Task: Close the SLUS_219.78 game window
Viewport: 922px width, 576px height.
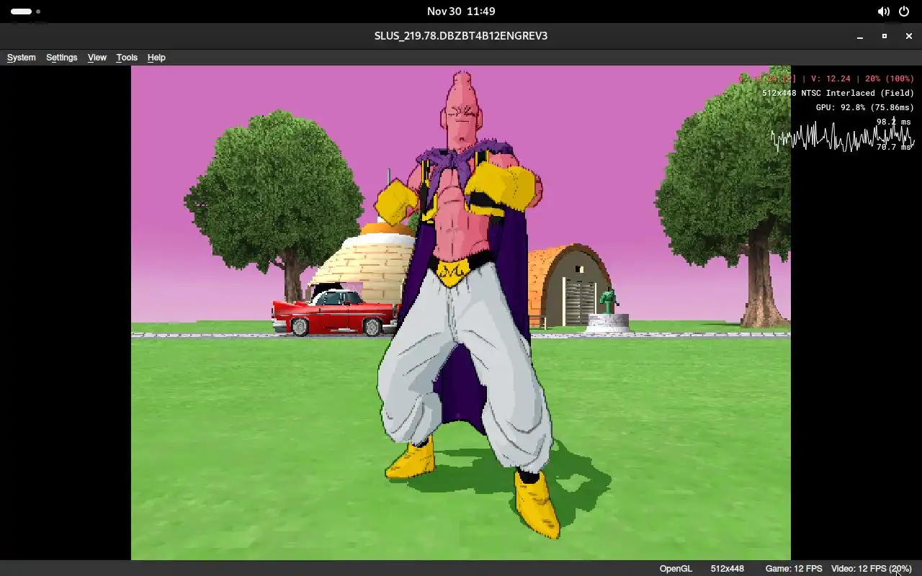Action: point(909,36)
